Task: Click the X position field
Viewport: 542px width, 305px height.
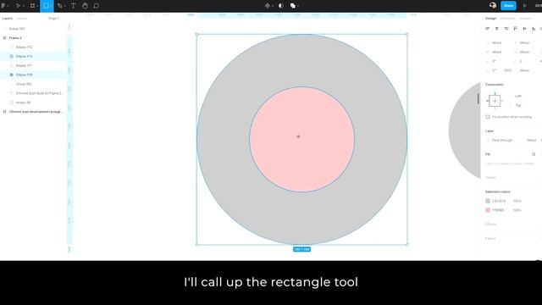Action: click(497, 43)
